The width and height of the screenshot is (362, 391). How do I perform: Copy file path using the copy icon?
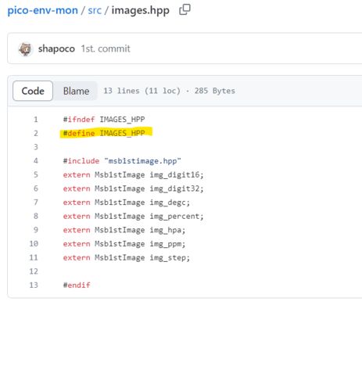(185, 10)
